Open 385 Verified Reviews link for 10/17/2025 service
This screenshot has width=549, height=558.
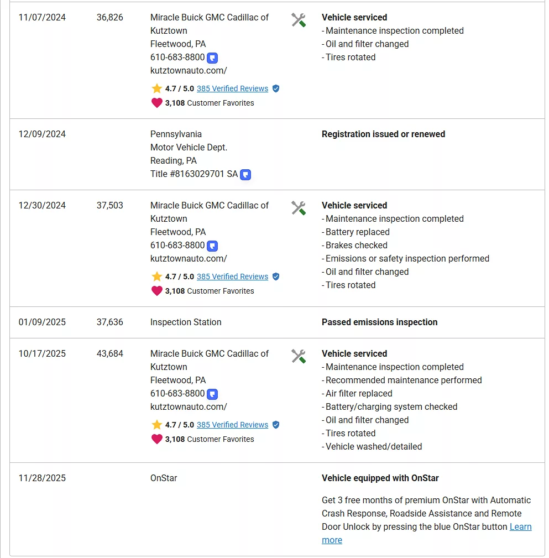(x=232, y=425)
